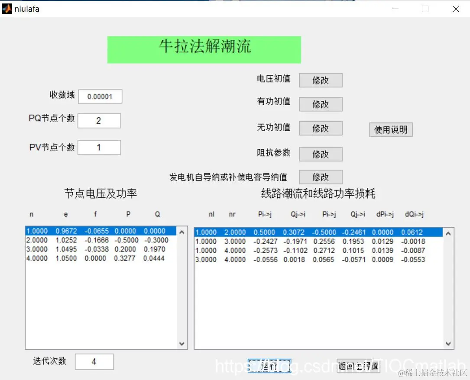
Task: Click down arrow of left list scrollbar
Action: pos(182,344)
